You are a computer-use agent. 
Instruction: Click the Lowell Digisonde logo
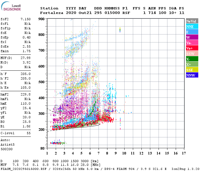pyautogui.click(x=11, y=6)
